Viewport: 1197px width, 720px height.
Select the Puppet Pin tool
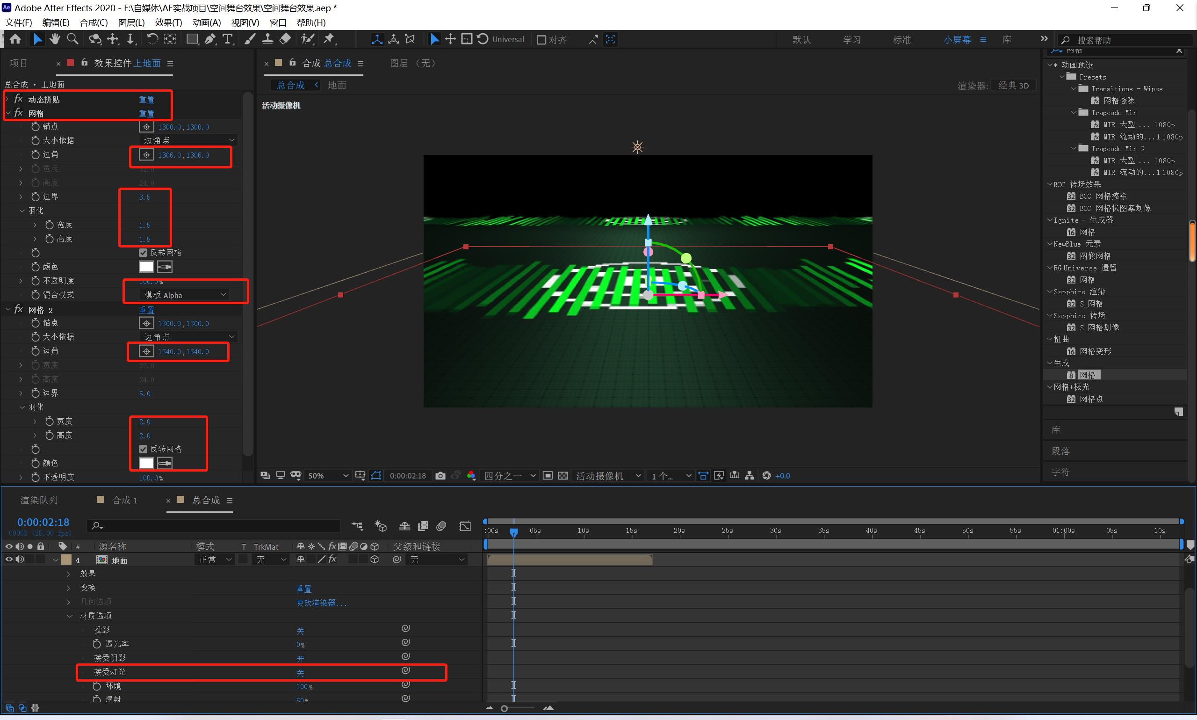click(x=329, y=39)
